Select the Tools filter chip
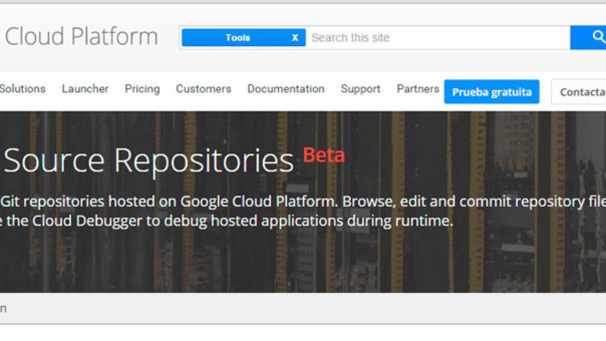 pos(237,37)
